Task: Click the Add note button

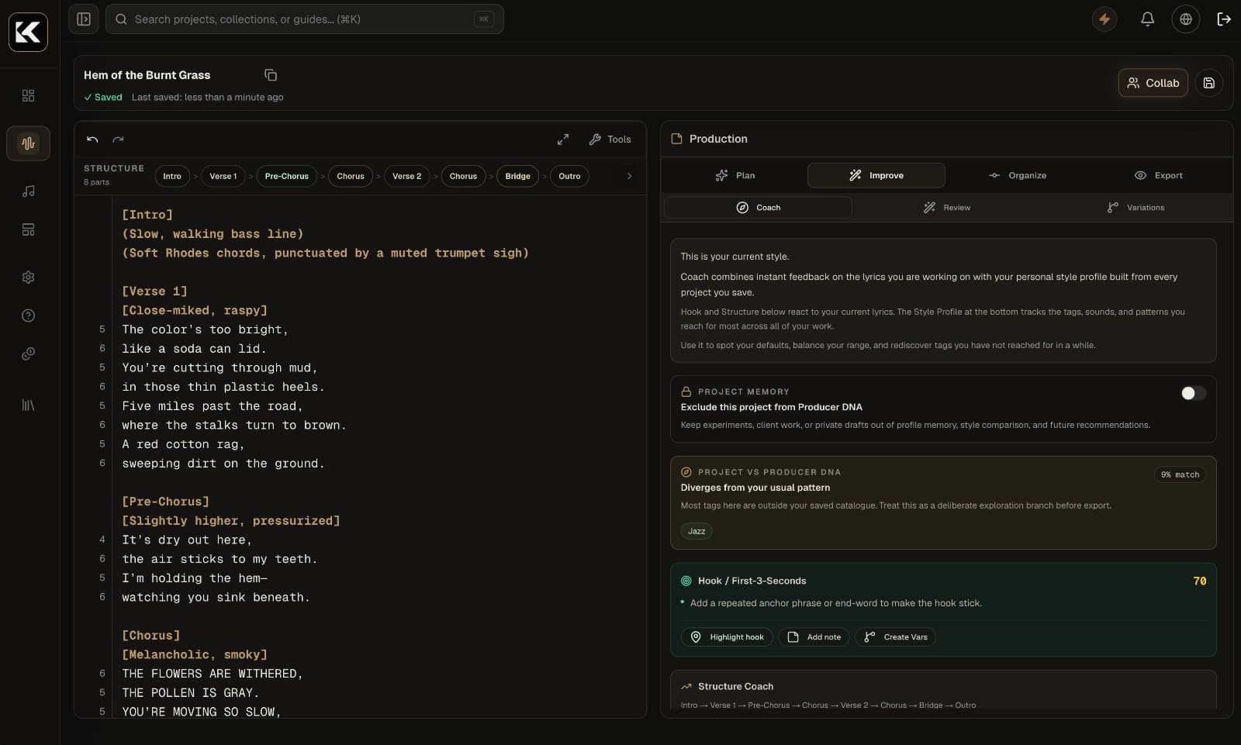Action: click(x=814, y=637)
